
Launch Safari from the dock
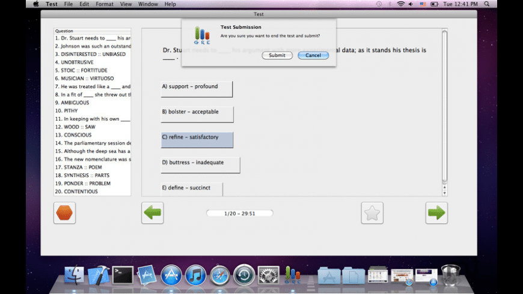[219, 275]
